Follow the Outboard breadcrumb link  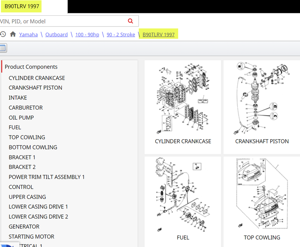[56, 35]
